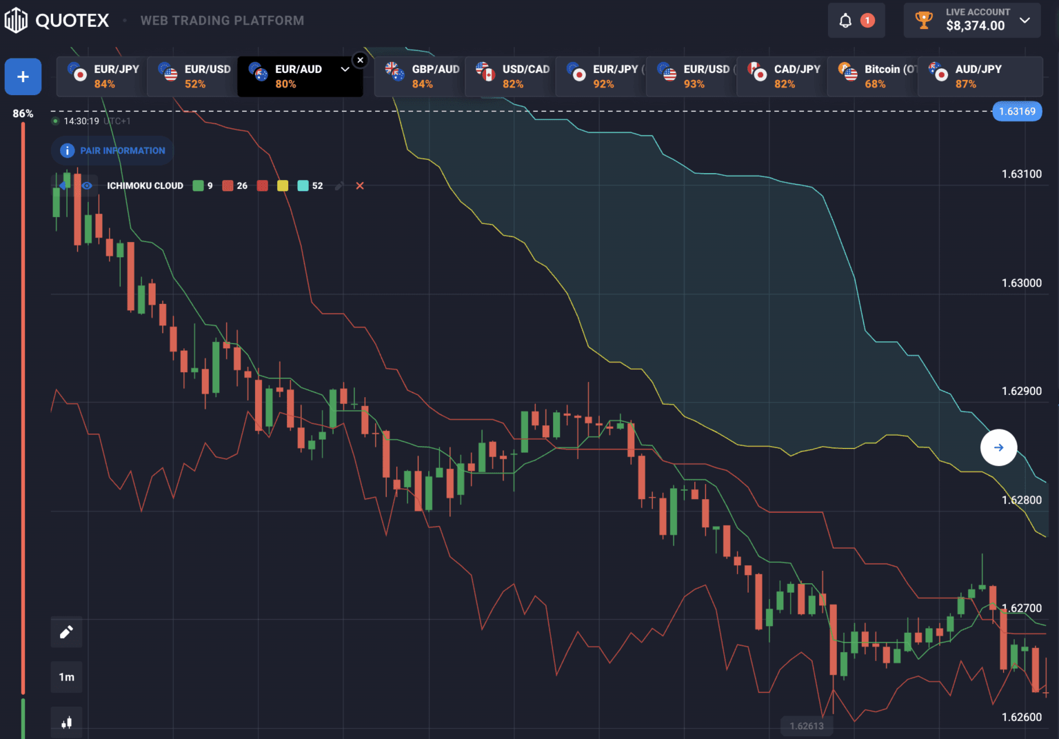
Task: Add a new asset tab with plus button
Action: (x=23, y=77)
